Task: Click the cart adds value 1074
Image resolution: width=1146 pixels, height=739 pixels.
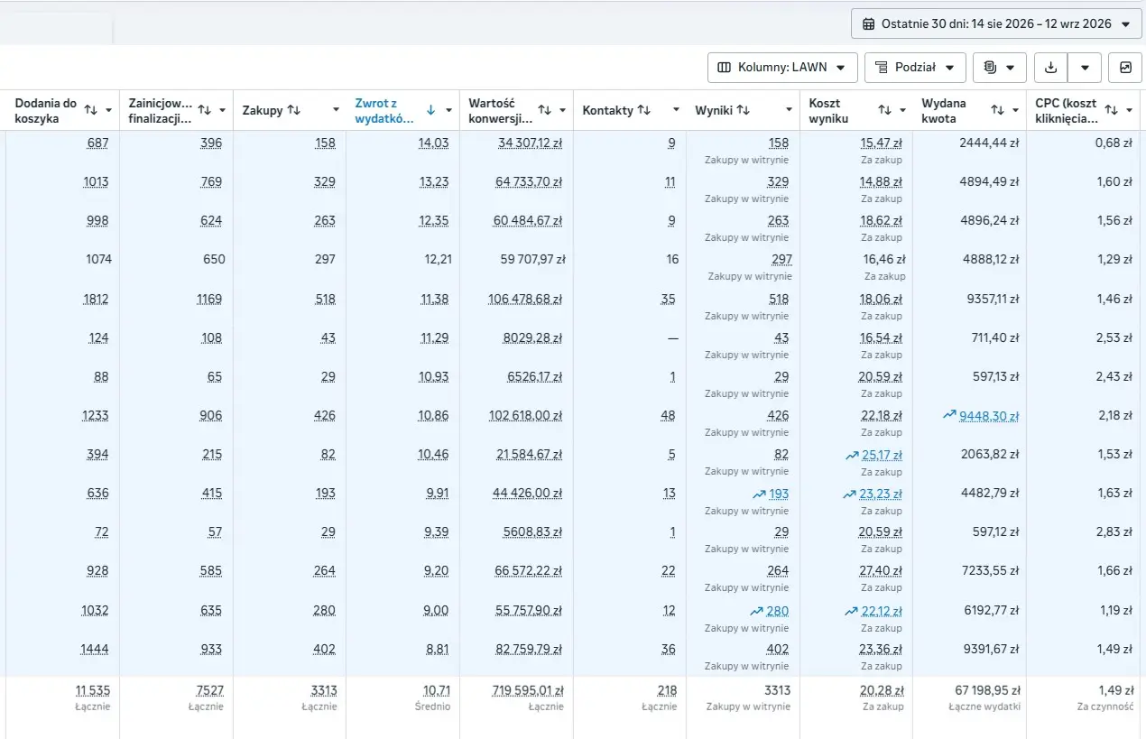Action: (x=97, y=259)
